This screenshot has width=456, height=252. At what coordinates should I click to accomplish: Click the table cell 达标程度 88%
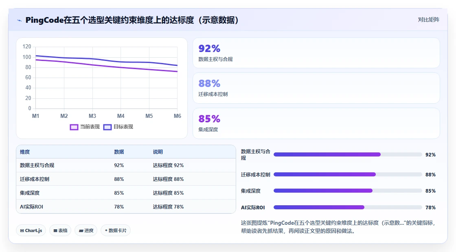[x=169, y=179]
